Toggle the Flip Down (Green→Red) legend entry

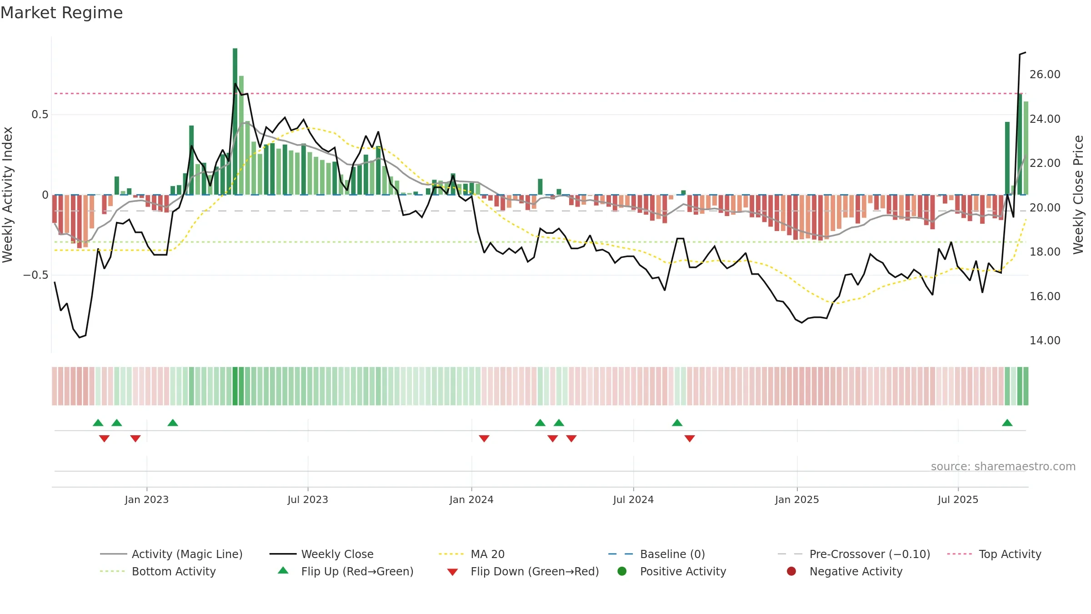coord(523,571)
